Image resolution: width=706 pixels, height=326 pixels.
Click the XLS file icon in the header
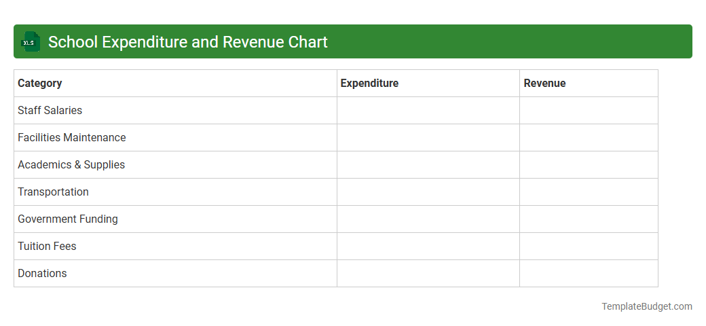click(30, 41)
